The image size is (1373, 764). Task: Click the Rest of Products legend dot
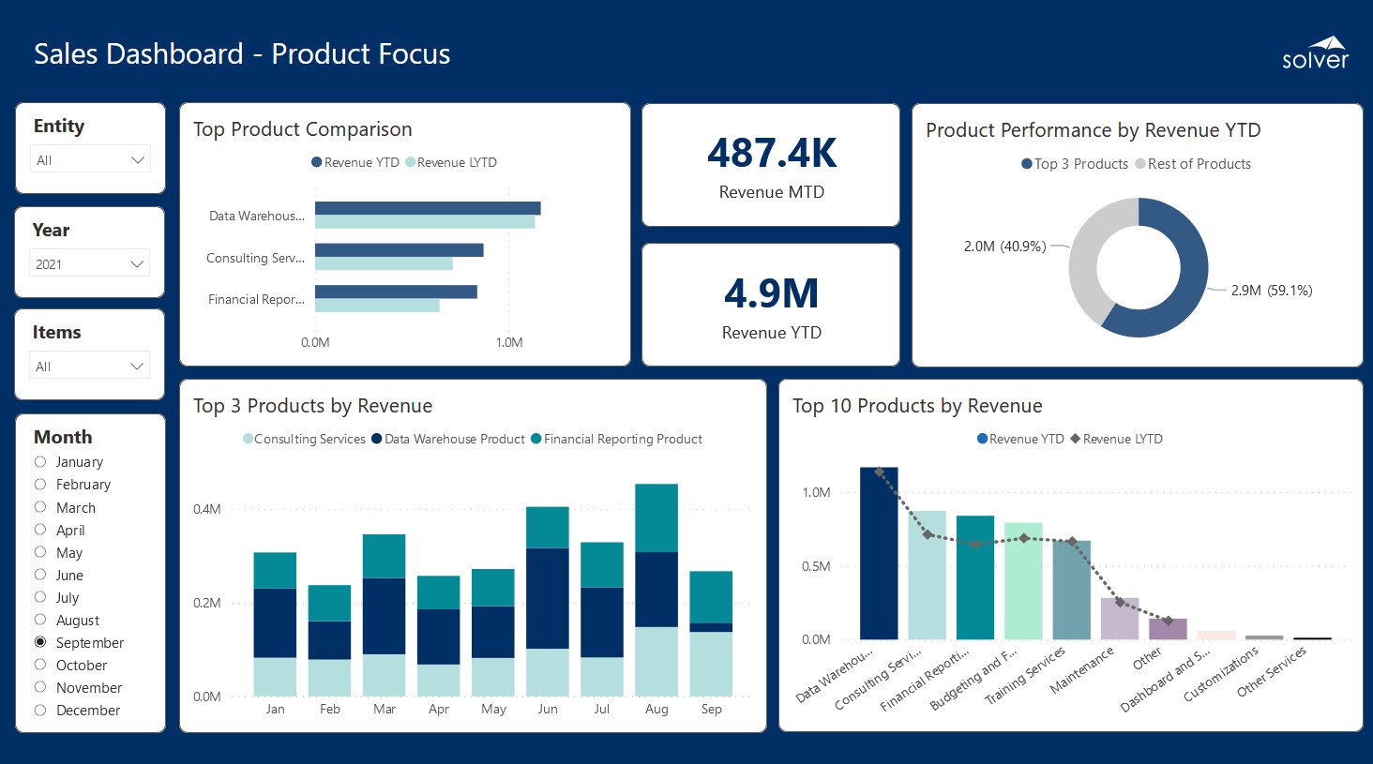click(x=1140, y=164)
